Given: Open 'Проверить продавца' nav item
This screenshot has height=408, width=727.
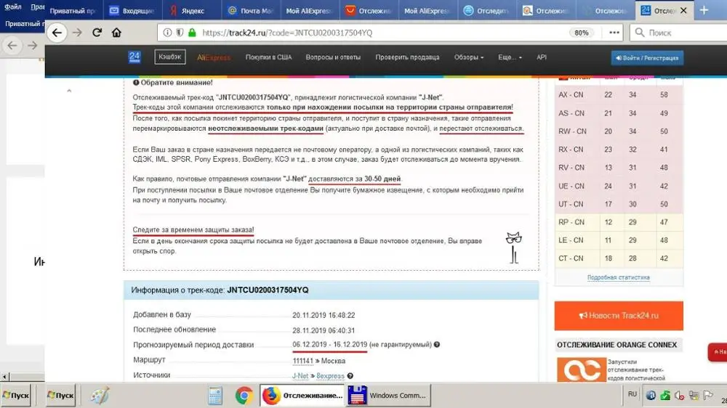Looking at the screenshot, I should click(407, 57).
